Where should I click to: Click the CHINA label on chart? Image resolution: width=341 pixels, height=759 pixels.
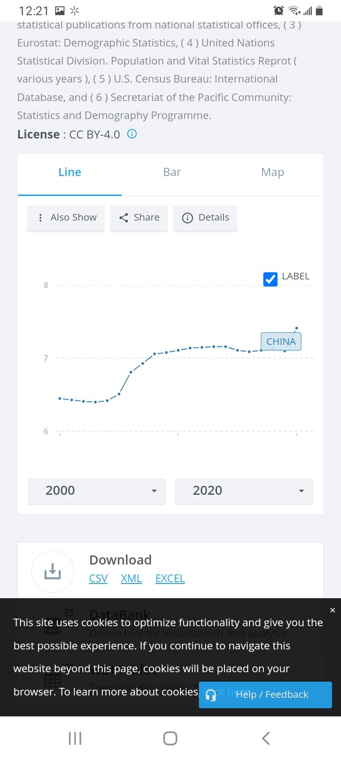point(281,342)
